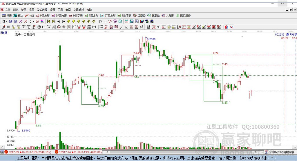Jump to last bar with skip-forward icon
The image size is (297, 161).
pyautogui.click(x=54, y=21)
